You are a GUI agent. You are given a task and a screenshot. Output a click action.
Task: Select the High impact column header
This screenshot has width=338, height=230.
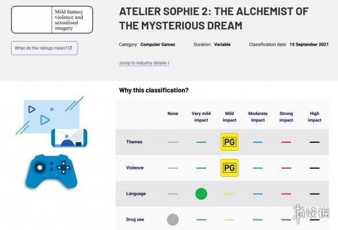[314, 117]
